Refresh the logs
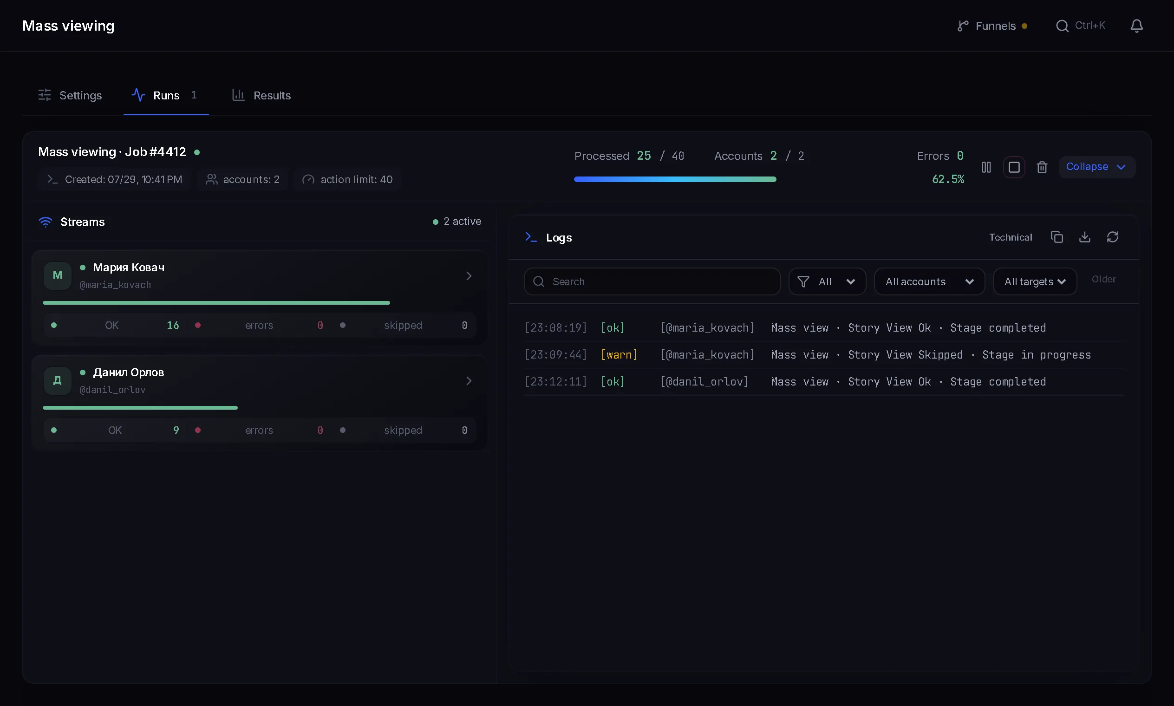Image resolution: width=1174 pixels, height=706 pixels. coord(1112,237)
